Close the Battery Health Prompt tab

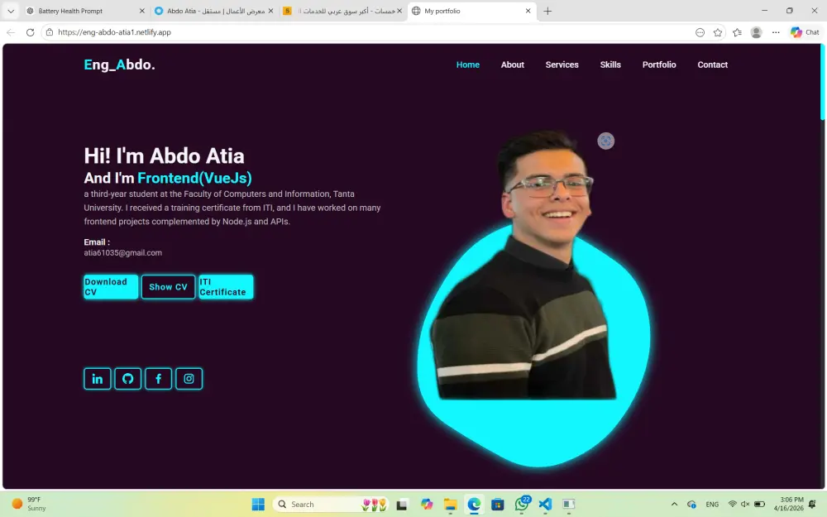point(142,11)
